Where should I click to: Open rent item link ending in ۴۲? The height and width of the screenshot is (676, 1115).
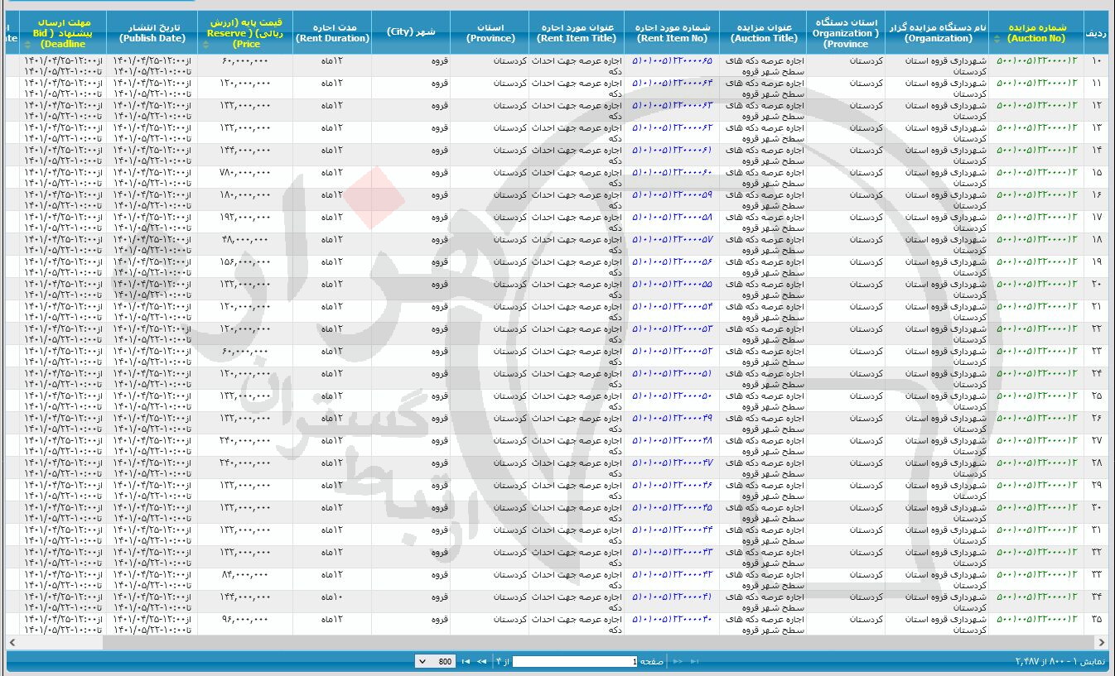pyautogui.click(x=672, y=574)
